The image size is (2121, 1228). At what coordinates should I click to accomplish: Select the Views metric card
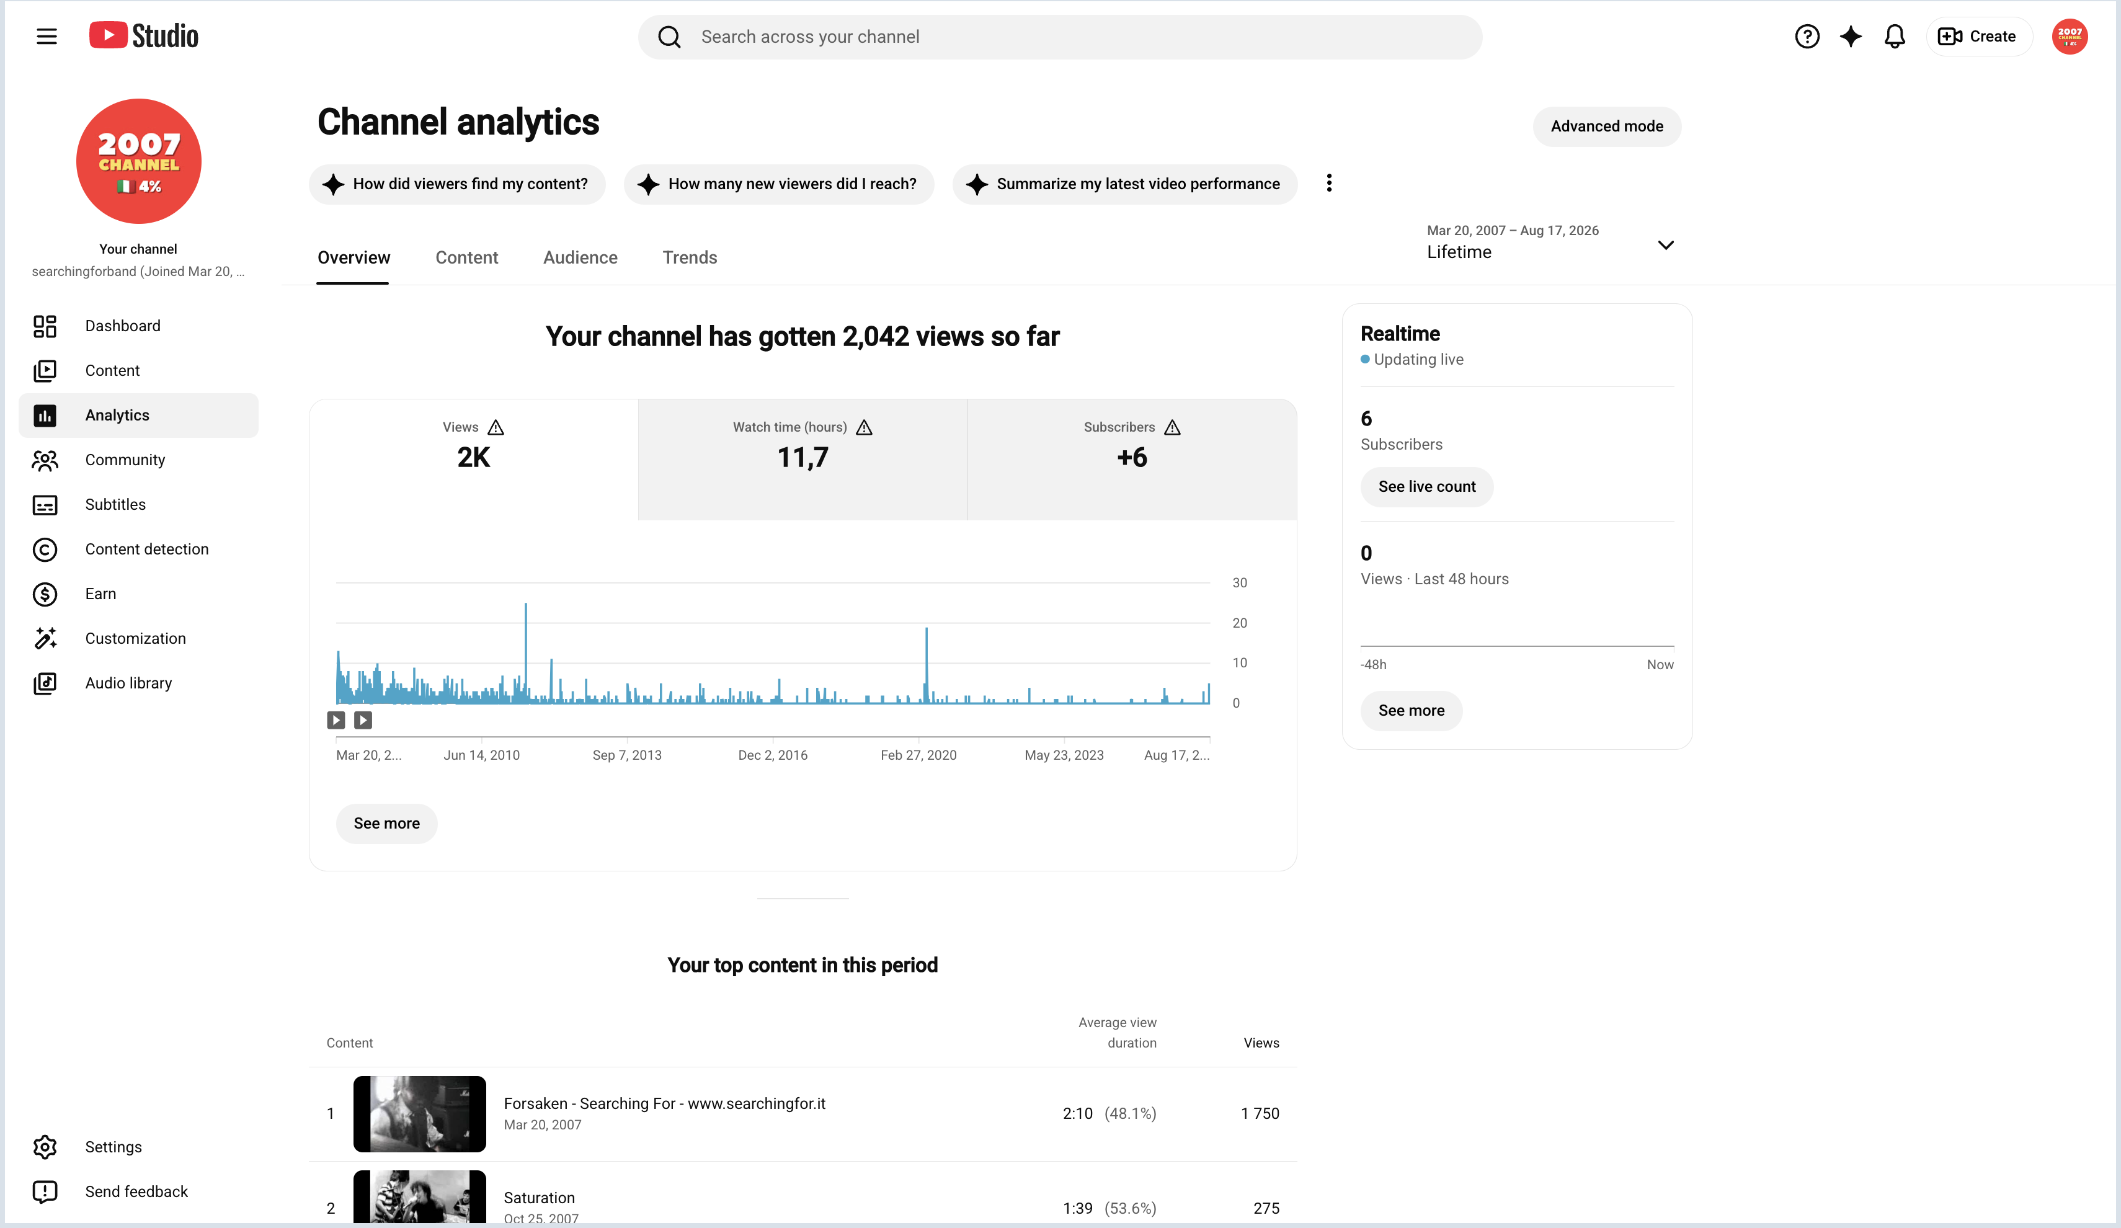point(473,460)
